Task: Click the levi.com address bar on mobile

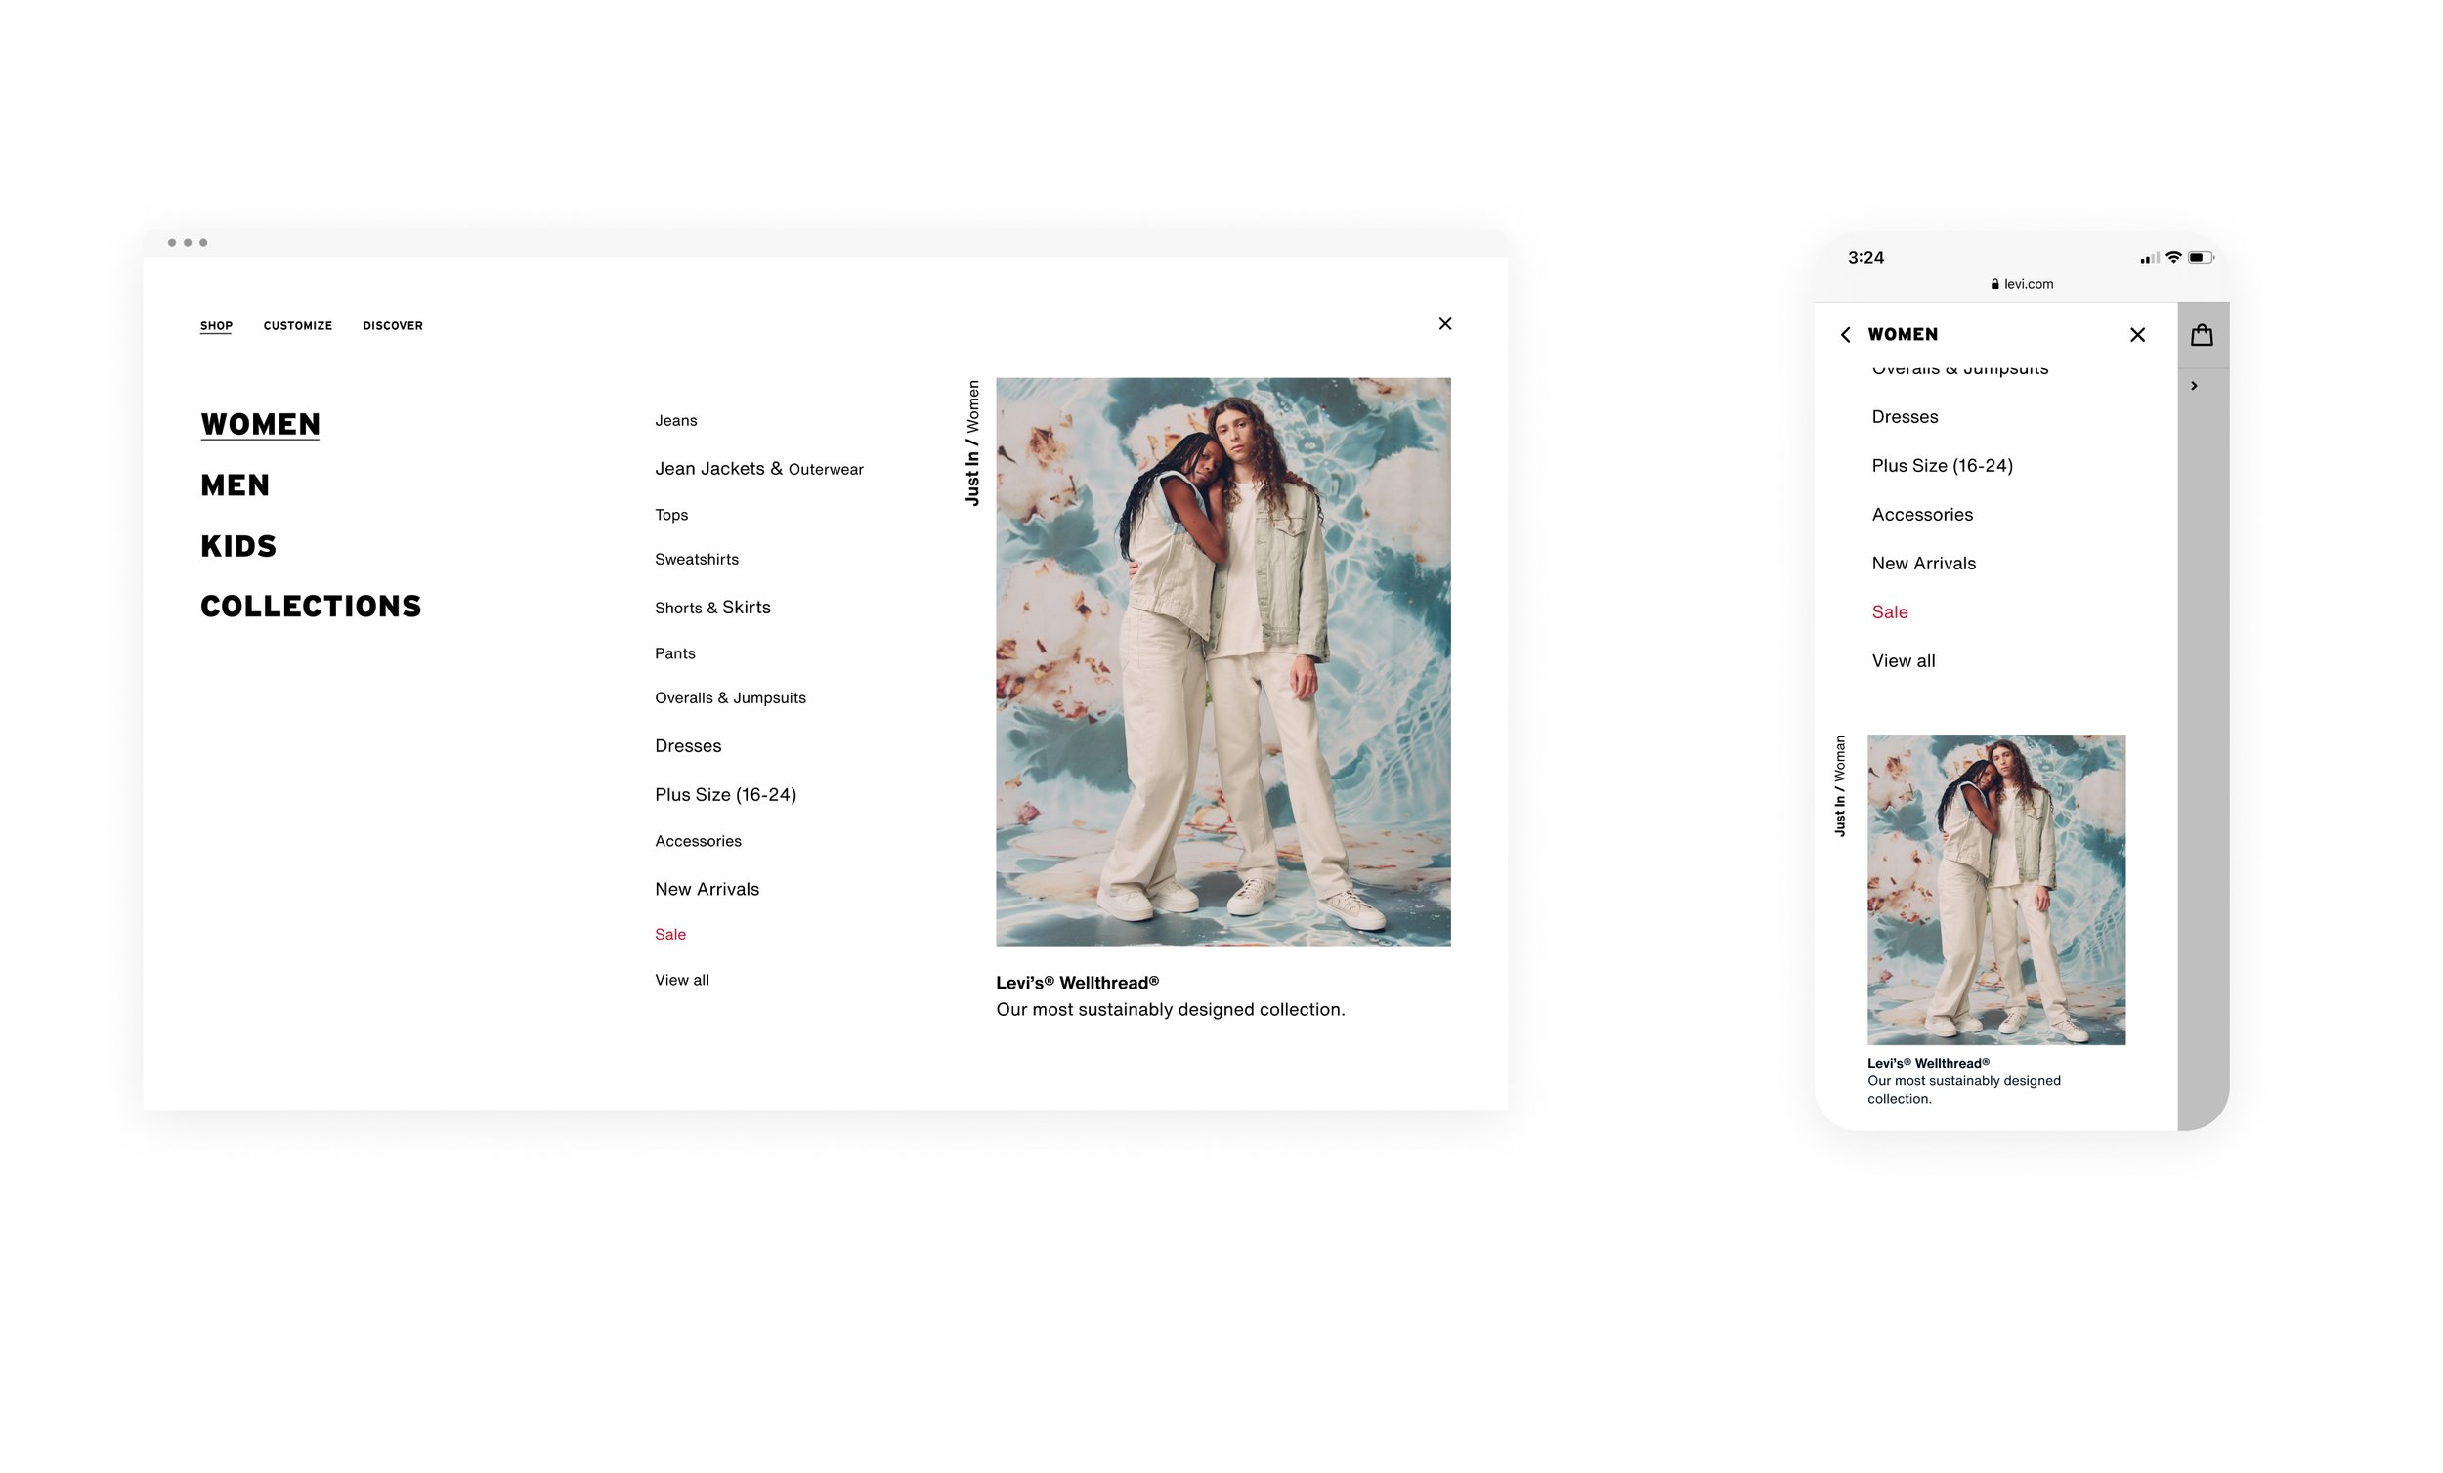Action: [2022, 284]
